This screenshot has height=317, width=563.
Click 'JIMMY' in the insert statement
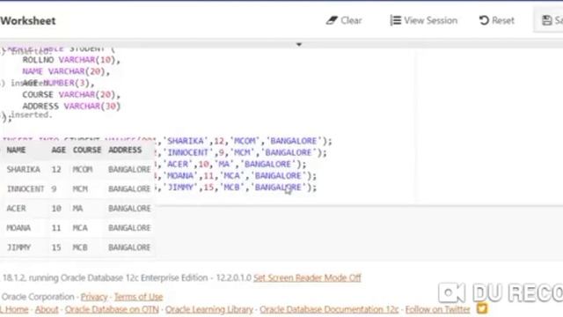tap(180, 188)
